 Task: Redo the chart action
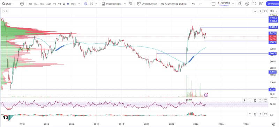click(200, 4)
